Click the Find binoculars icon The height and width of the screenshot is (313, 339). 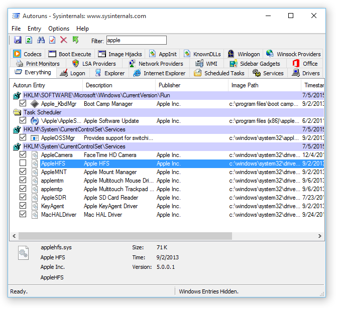[x=41, y=40]
